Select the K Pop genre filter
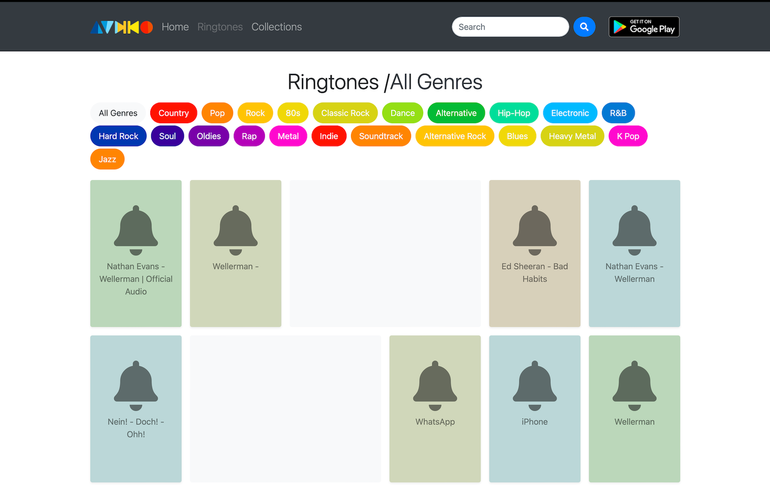This screenshot has height=485, width=770. tap(627, 136)
